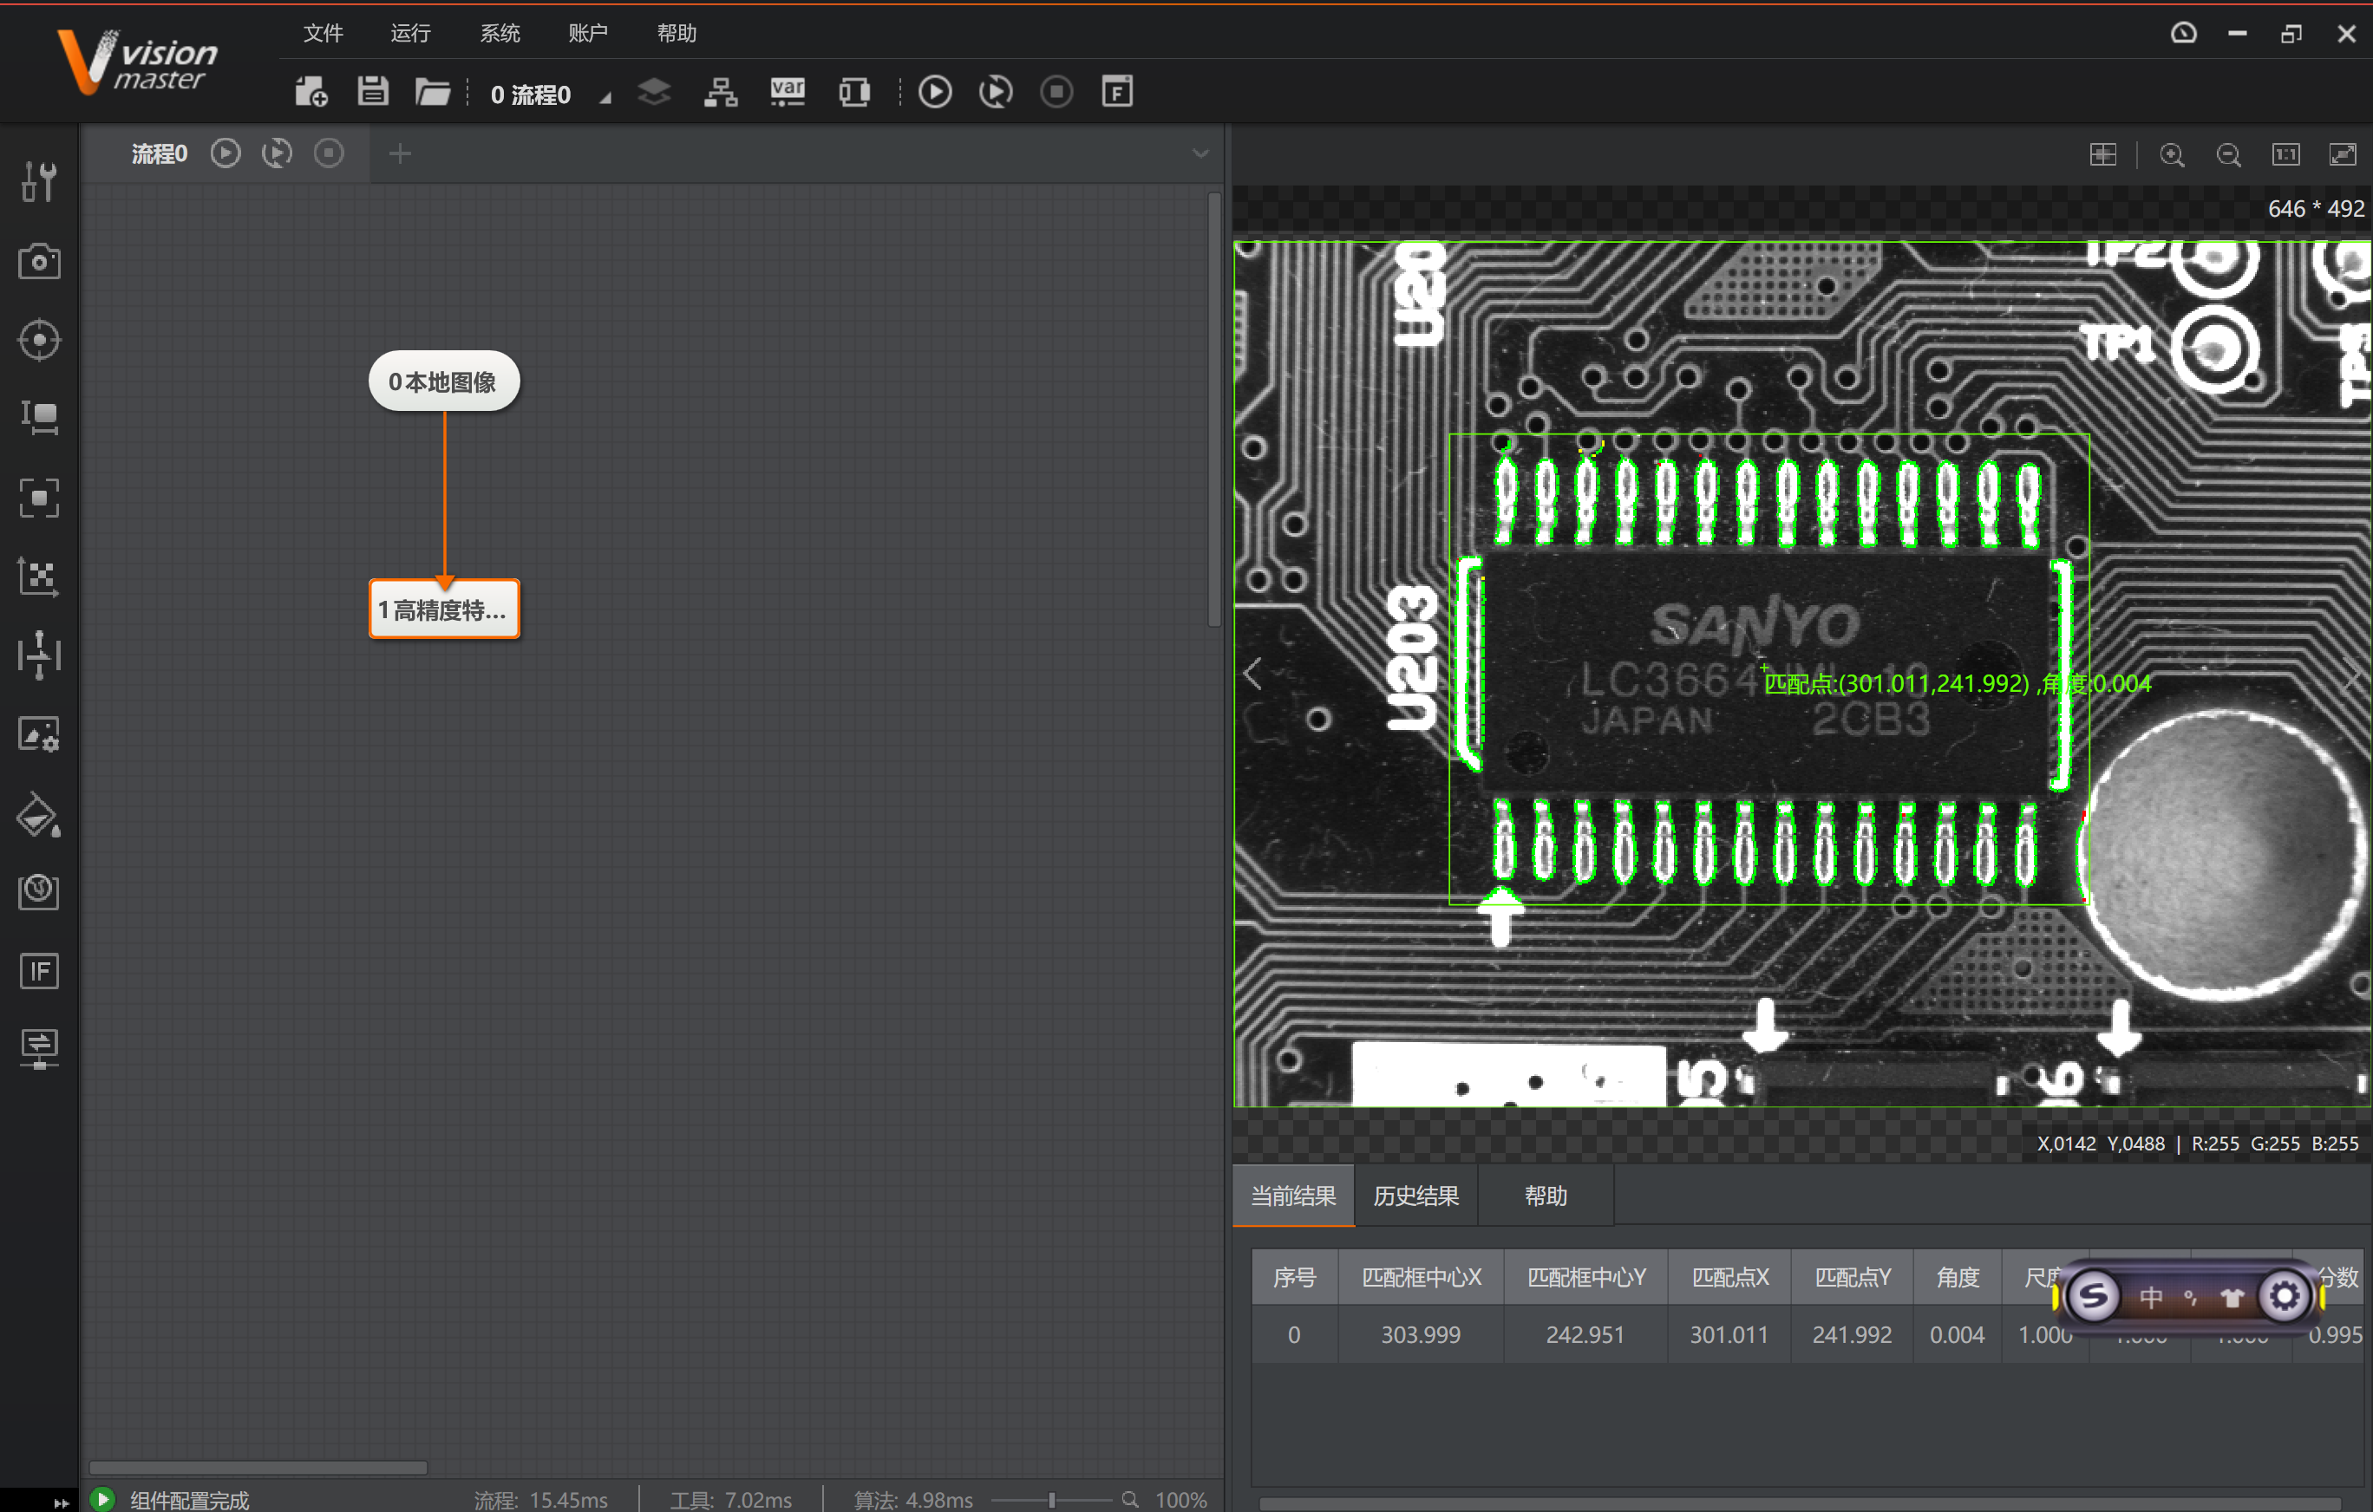The width and height of the screenshot is (2373, 1512).
Task: Open the calibration tools sidebar icon
Action: click(38, 577)
